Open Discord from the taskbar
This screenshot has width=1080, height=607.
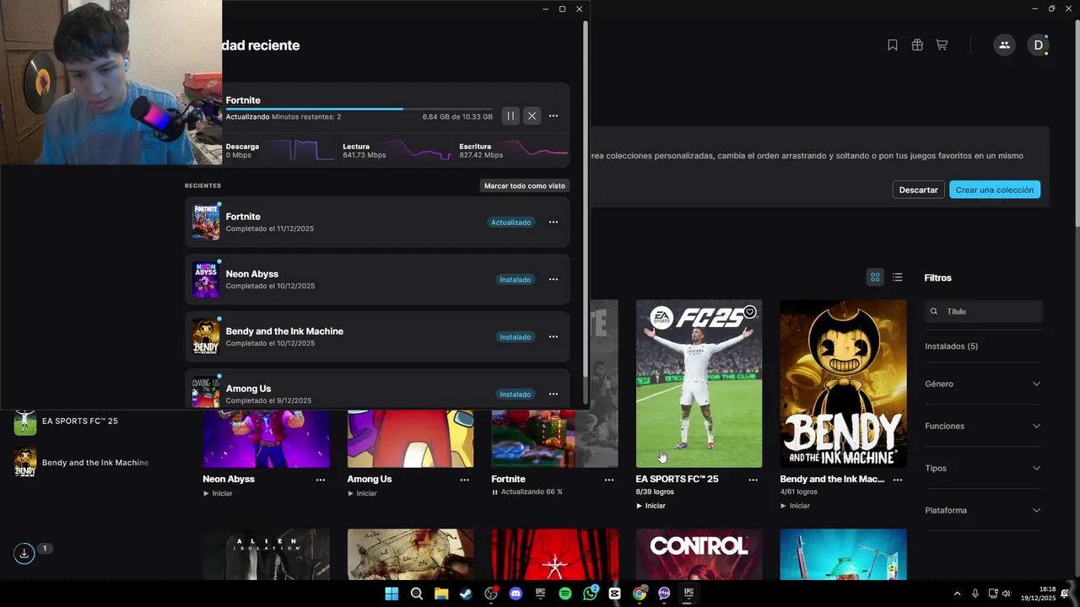(516, 594)
